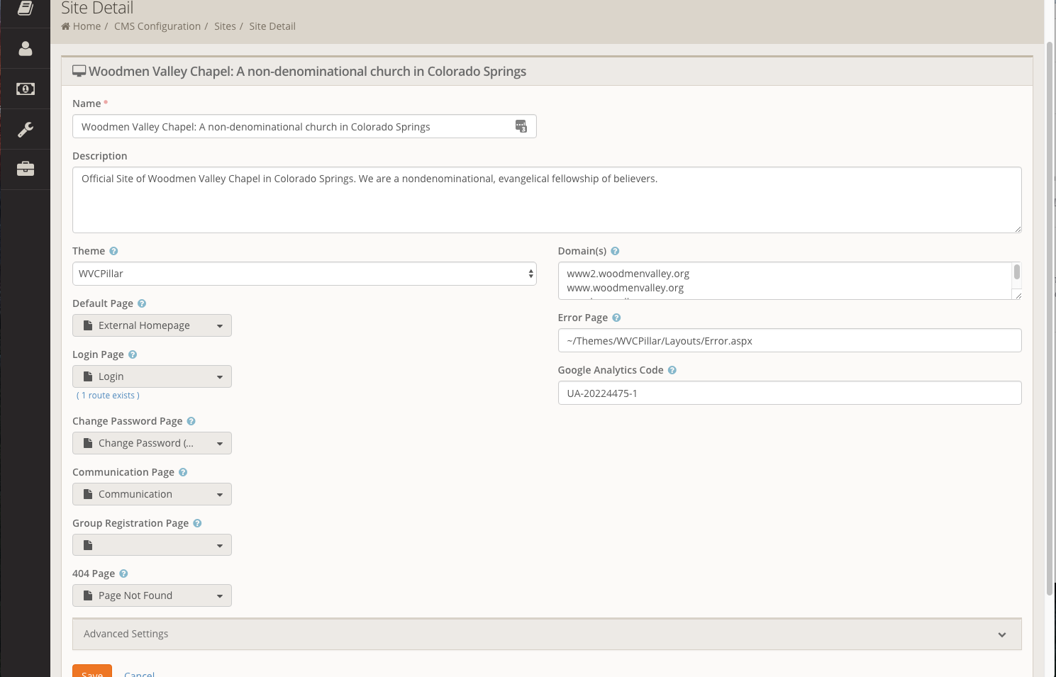Click the '1 route exists' link
The width and height of the screenshot is (1056, 677).
click(108, 396)
